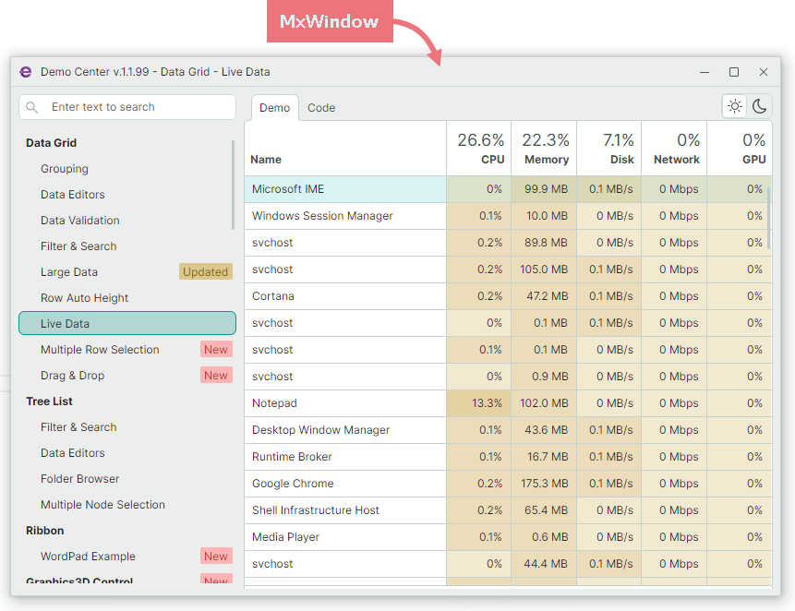Select Data Editors under Tree List
This screenshot has width=795, height=611.
(x=73, y=453)
